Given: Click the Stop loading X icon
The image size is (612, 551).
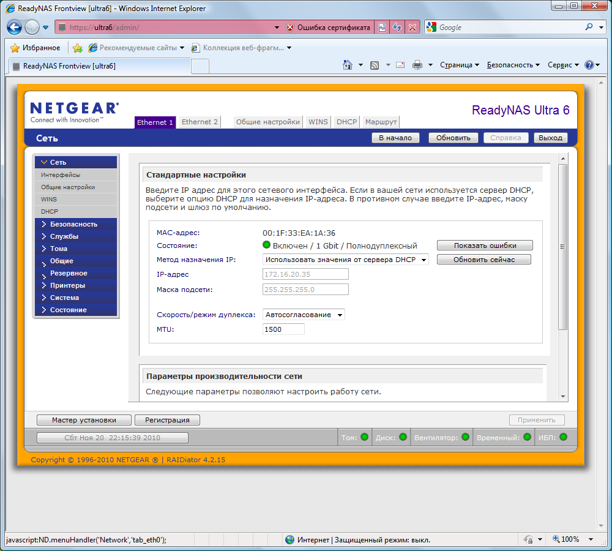Looking at the screenshot, I should click(412, 28).
